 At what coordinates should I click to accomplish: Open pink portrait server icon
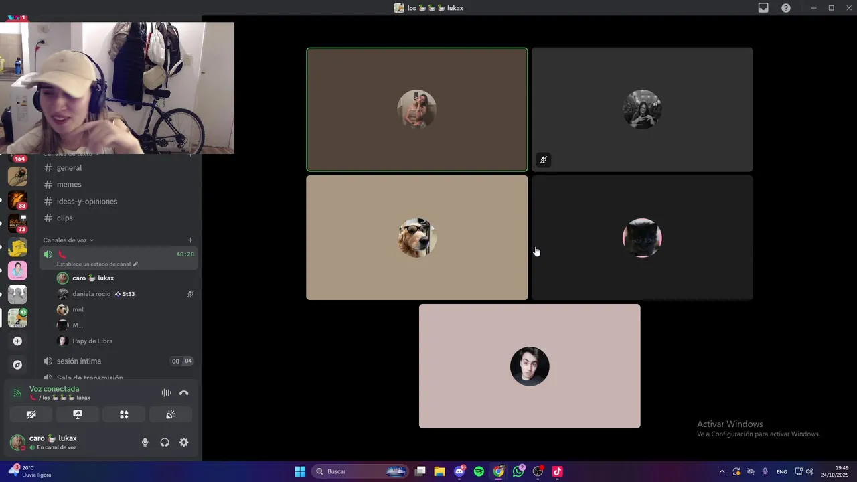click(17, 270)
